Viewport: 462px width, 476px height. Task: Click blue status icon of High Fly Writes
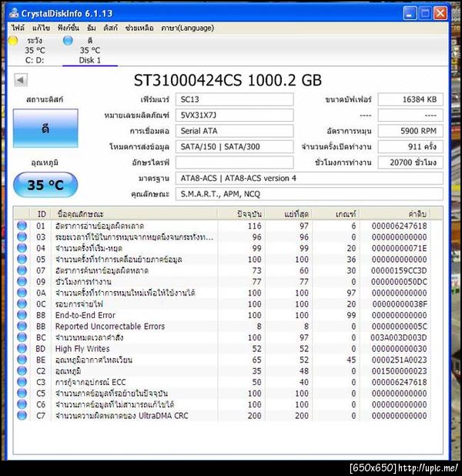22,348
